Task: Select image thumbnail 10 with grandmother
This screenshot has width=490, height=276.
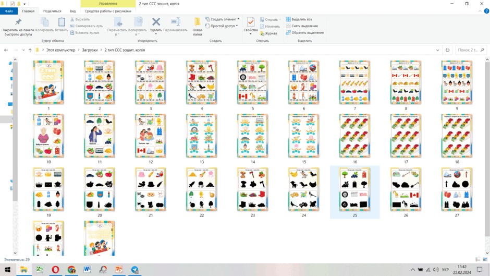Action: [48, 136]
